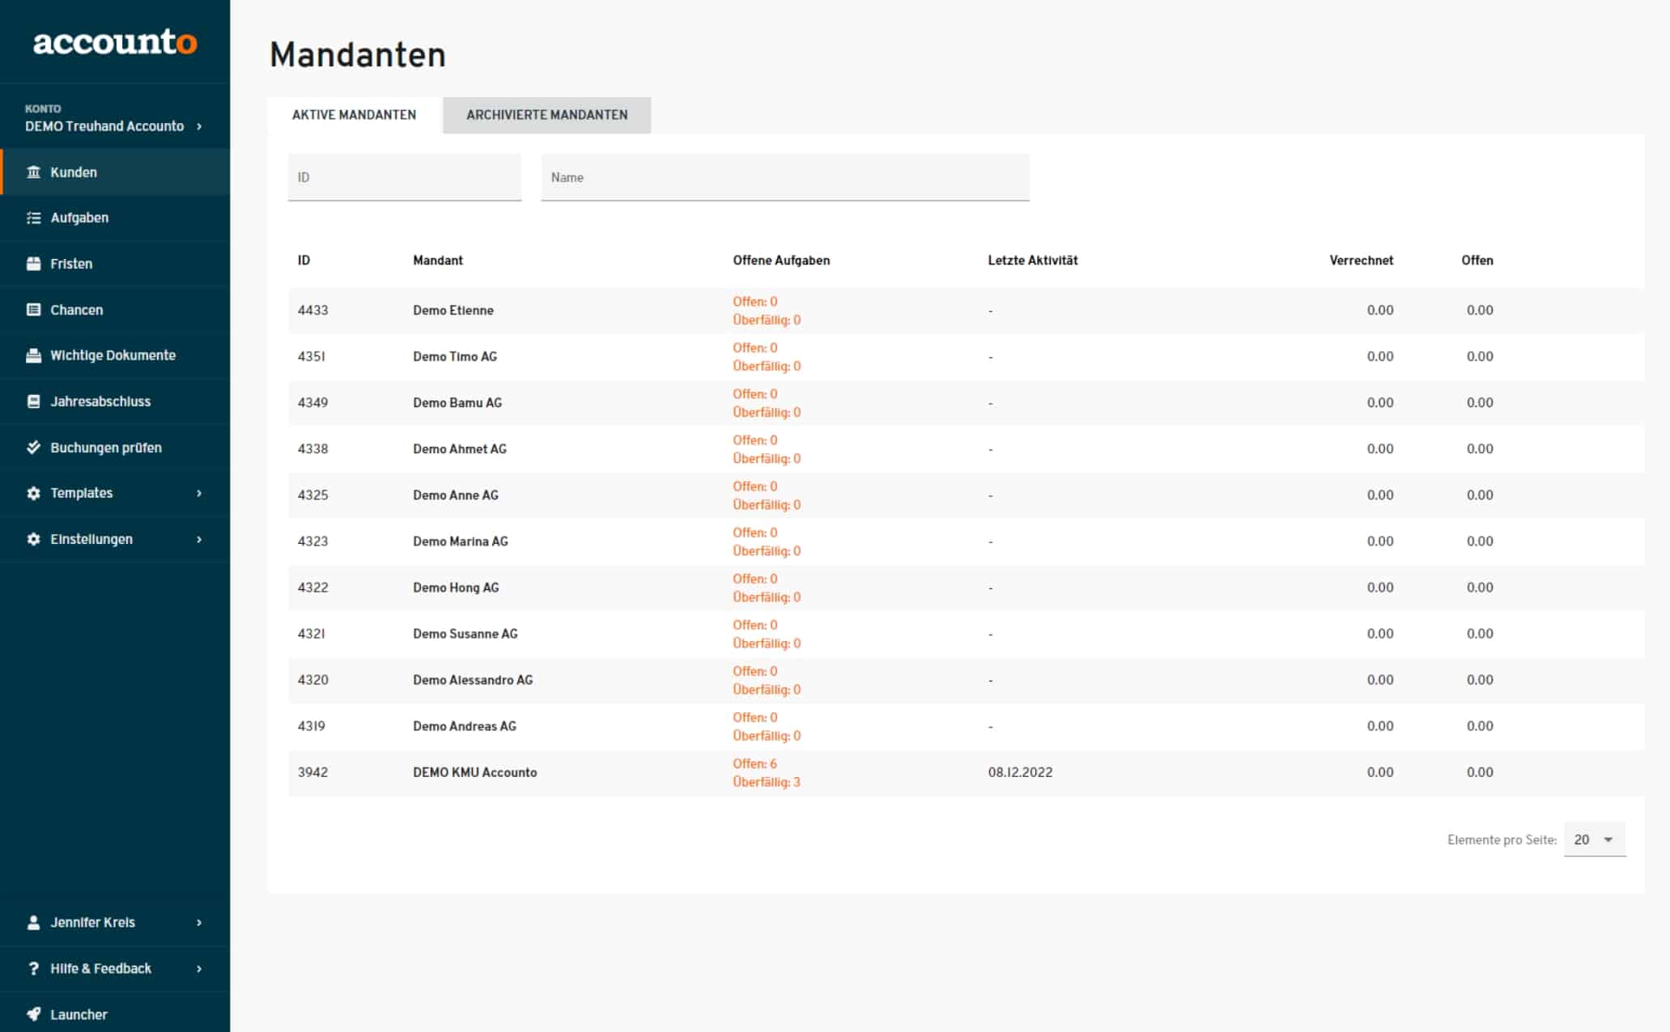Click the Templates gear icon

click(x=33, y=493)
